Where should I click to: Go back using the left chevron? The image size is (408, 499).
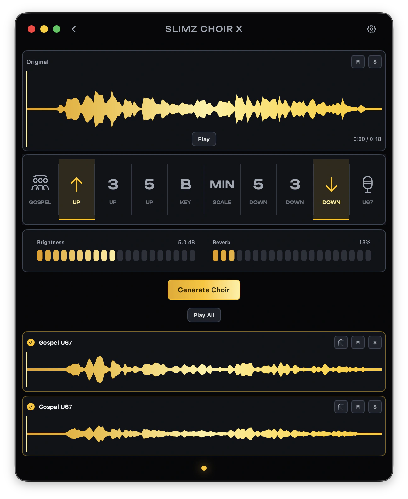(x=74, y=29)
